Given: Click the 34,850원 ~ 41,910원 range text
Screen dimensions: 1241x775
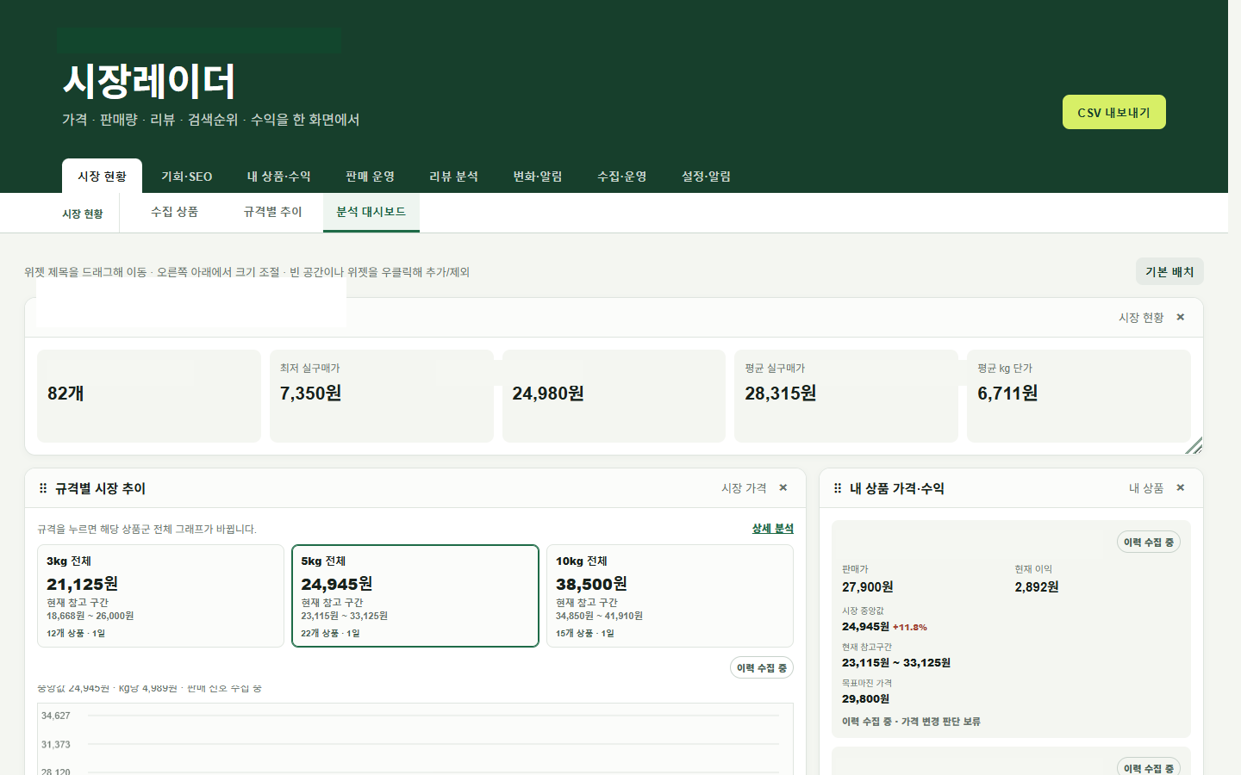Looking at the screenshot, I should click(x=599, y=616).
